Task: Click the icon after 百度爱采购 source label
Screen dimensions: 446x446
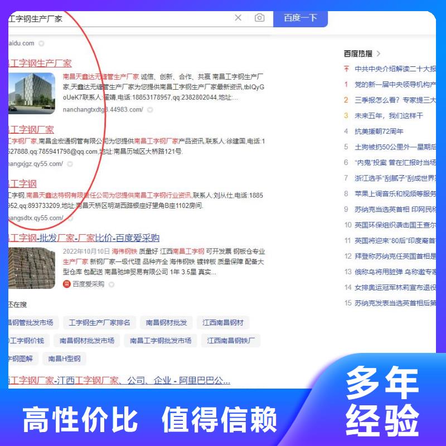Action: tap(111, 284)
